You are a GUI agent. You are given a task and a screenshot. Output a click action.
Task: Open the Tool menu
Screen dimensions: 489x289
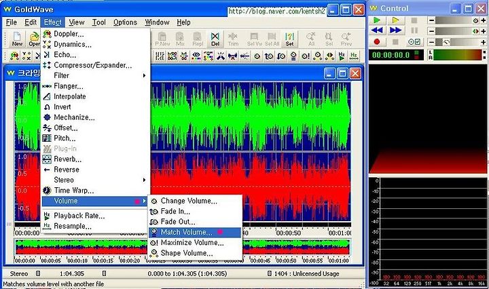pos(99,22)
